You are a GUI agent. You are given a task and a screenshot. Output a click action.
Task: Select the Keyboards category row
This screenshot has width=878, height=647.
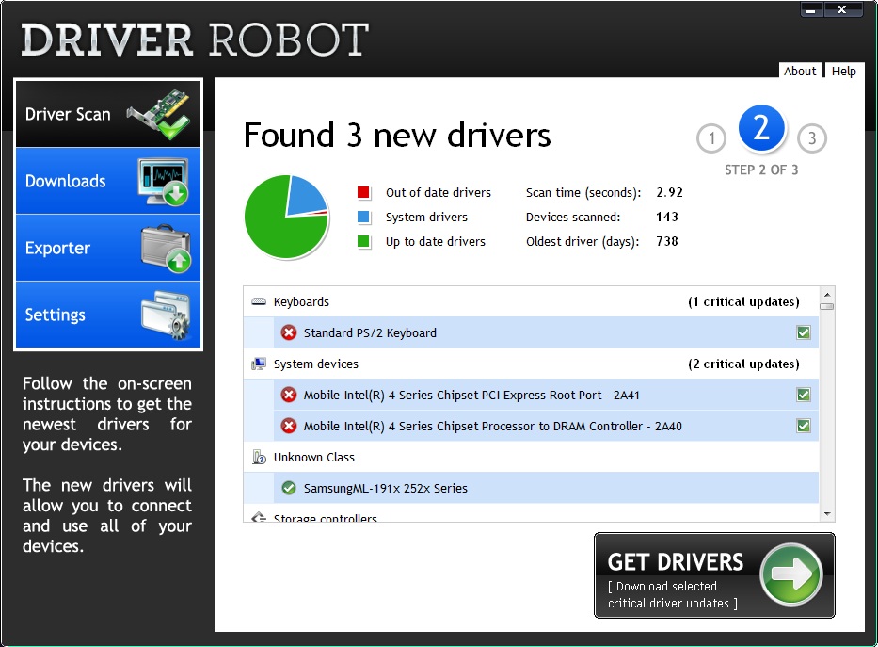click(x=531, y=302)
